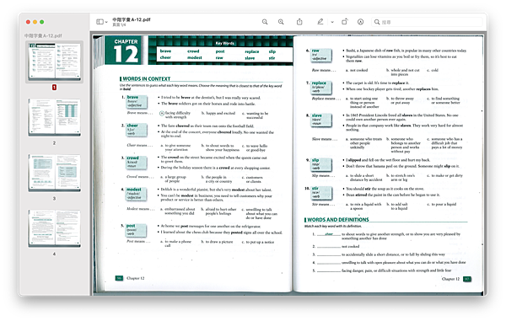Minimize the Preview window

[35, 22]
